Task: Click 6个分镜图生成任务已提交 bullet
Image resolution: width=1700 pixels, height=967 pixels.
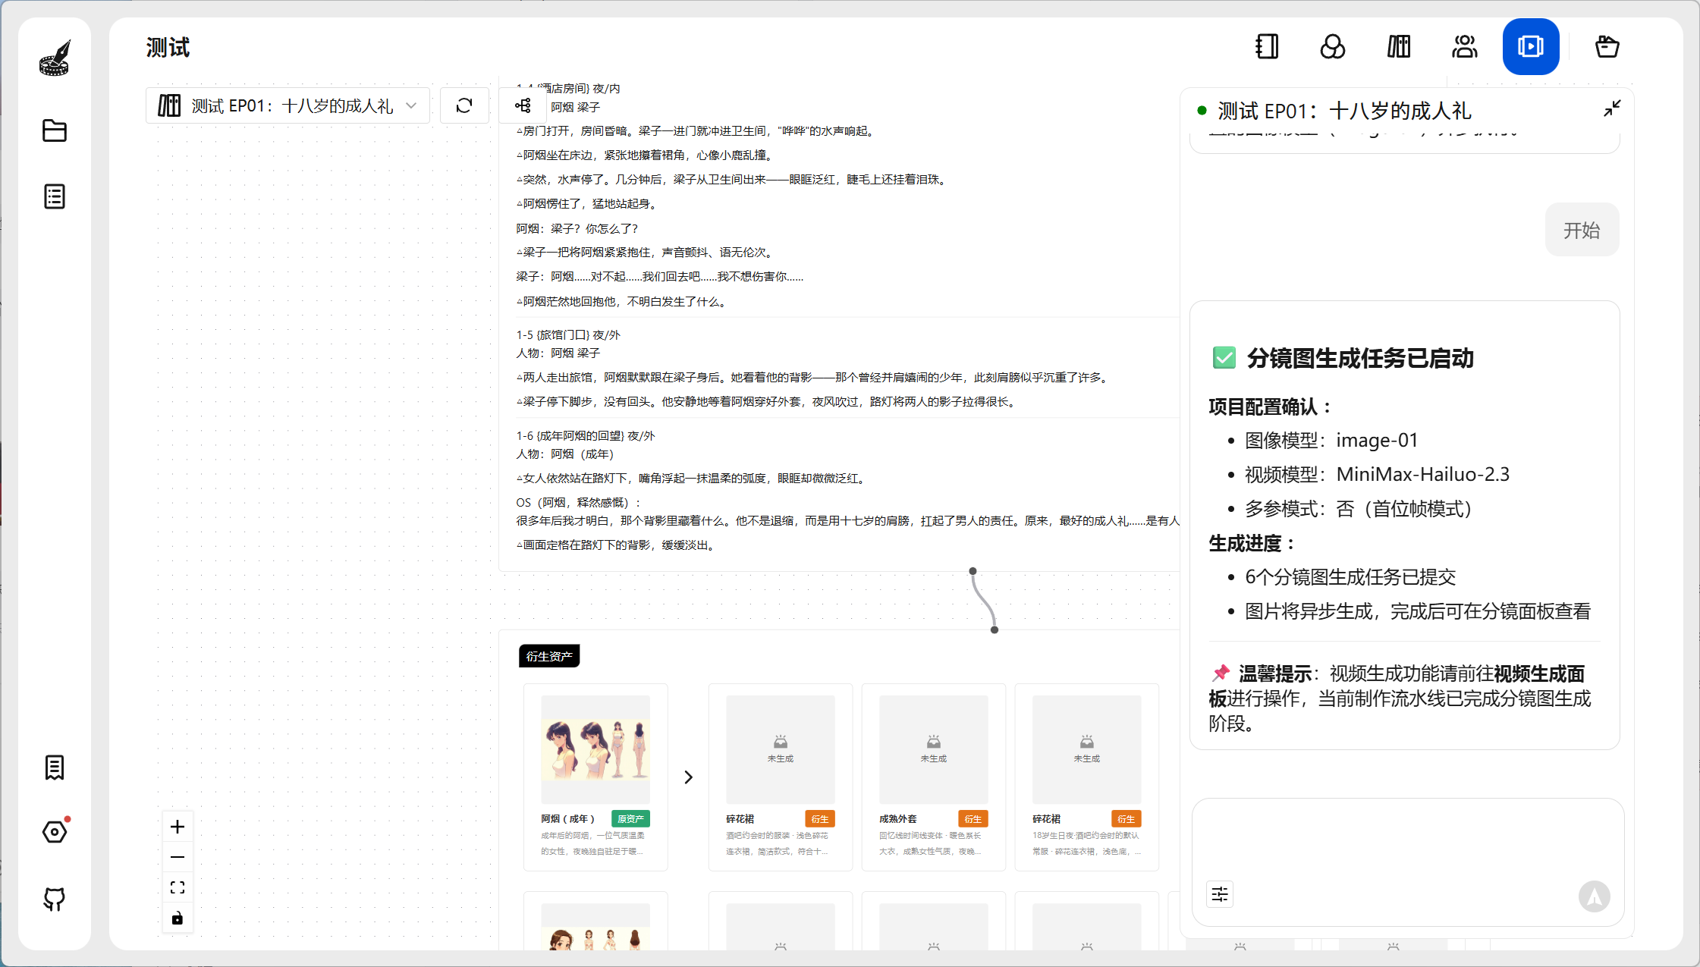Action: [1350, 576]
